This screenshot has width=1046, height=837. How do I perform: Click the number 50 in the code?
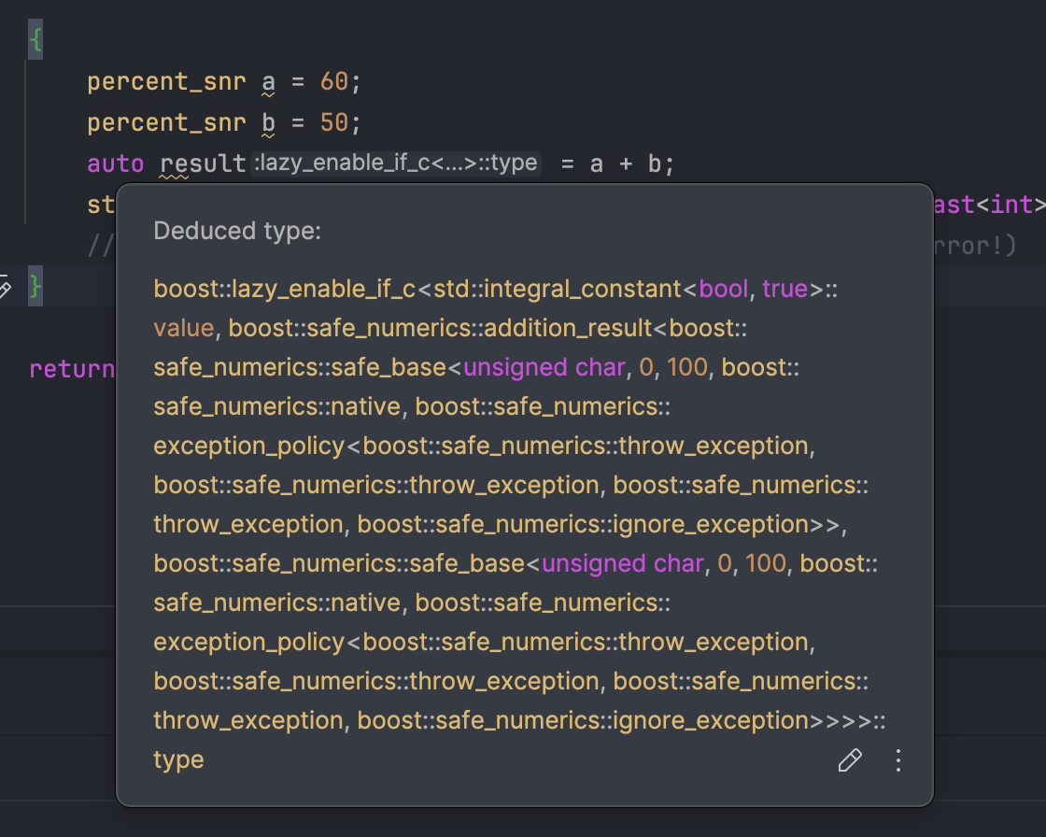tap(333, 123)
